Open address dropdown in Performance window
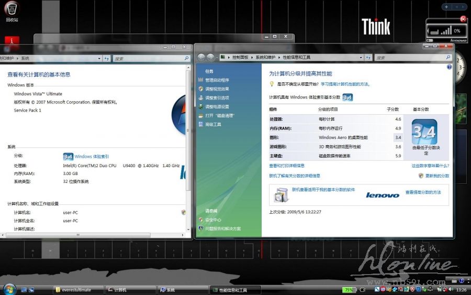Screen dimensions: 471x295 coord(361,58)
